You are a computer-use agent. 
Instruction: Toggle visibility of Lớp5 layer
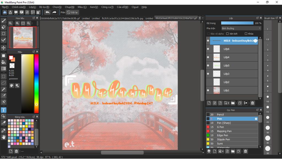pyautogui.click(x=208, y=65)
